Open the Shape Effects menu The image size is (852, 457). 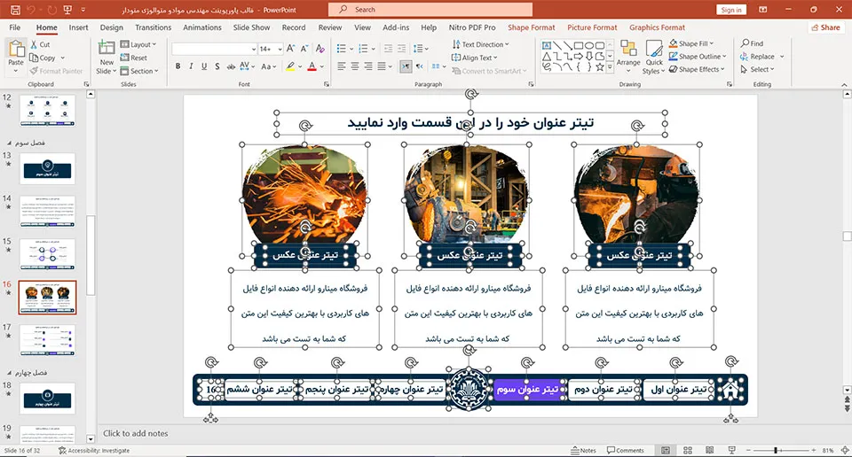tap(697, 69)
